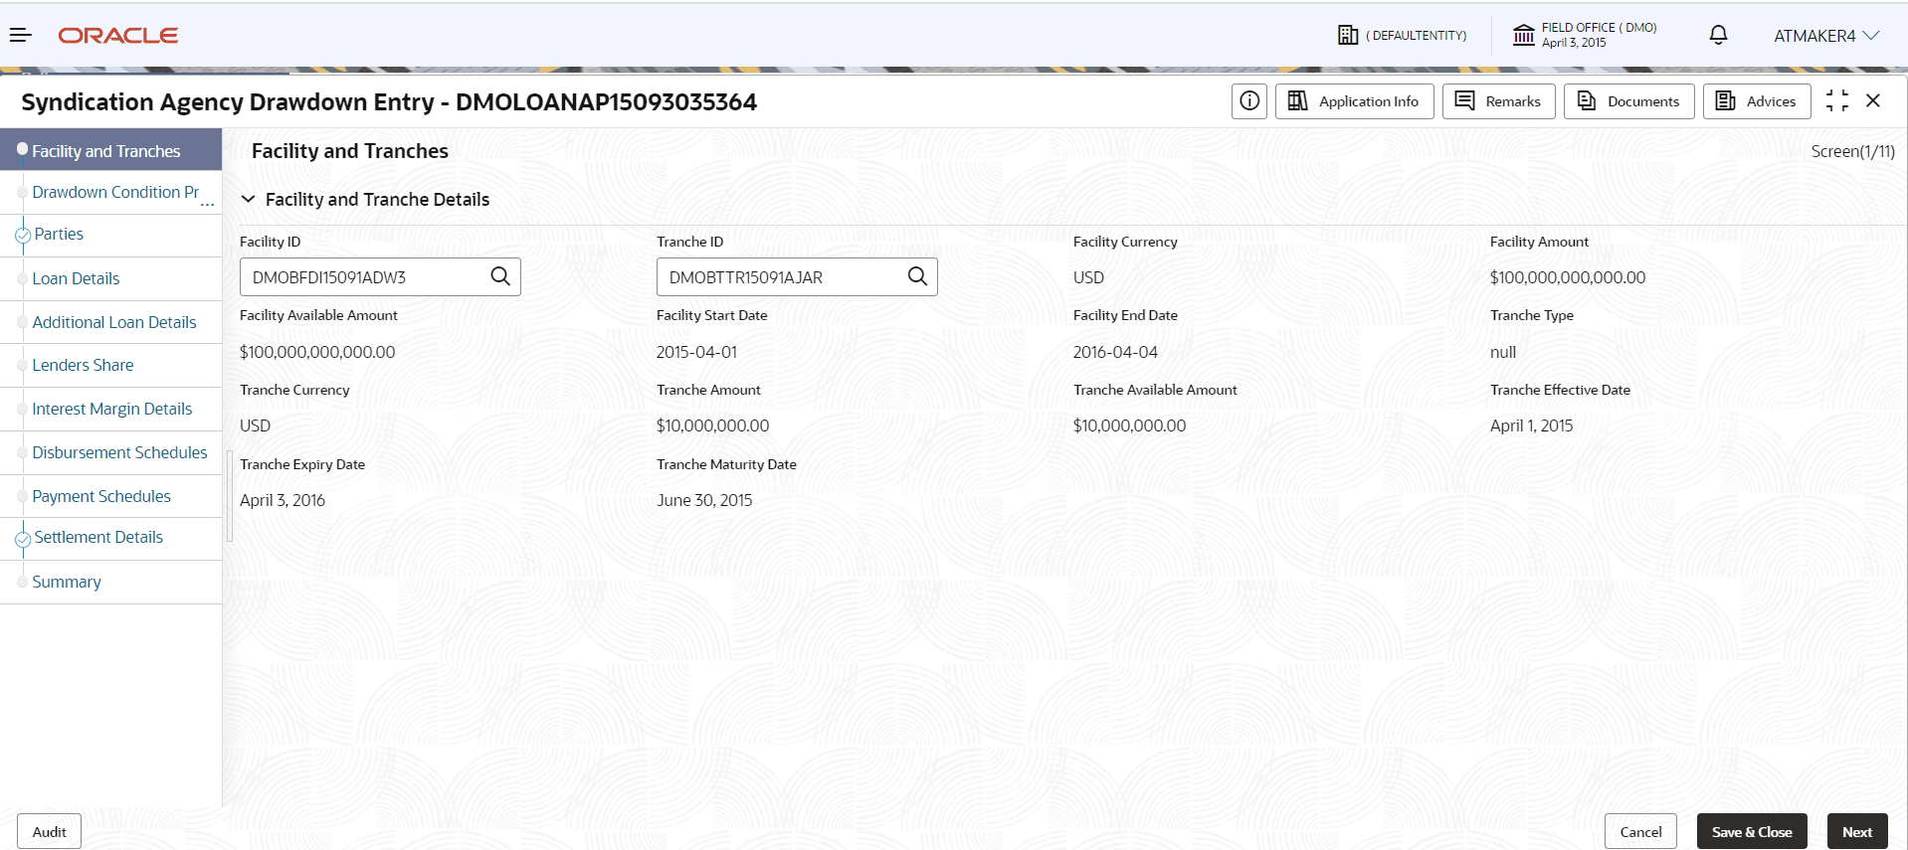
Task: Click the Cancel button
Action: pyautogui.click(x=1640, y=832)
